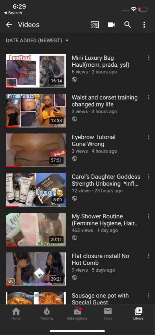
Task: Tap the back arrow next to Videos
Action: (9, 25)
